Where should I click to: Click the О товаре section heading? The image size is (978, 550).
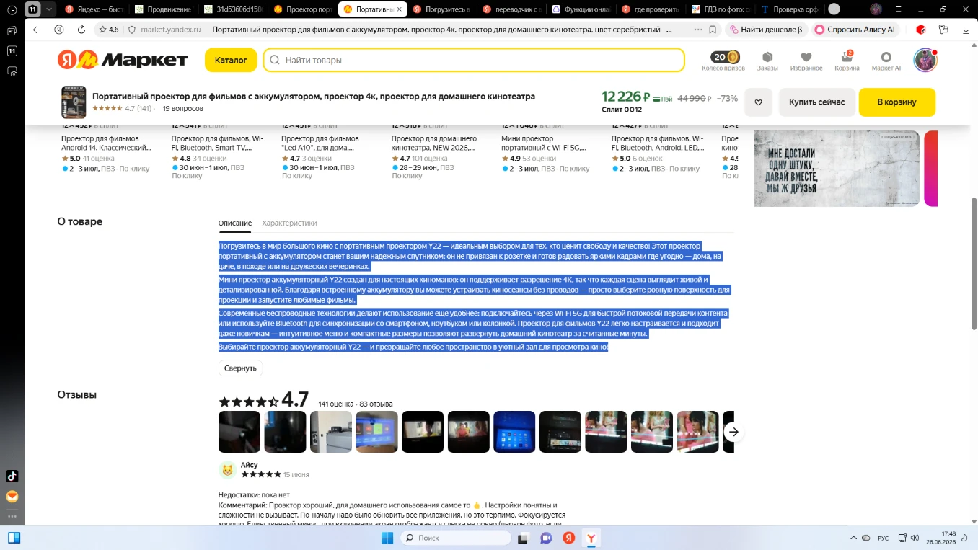point(80,221)
